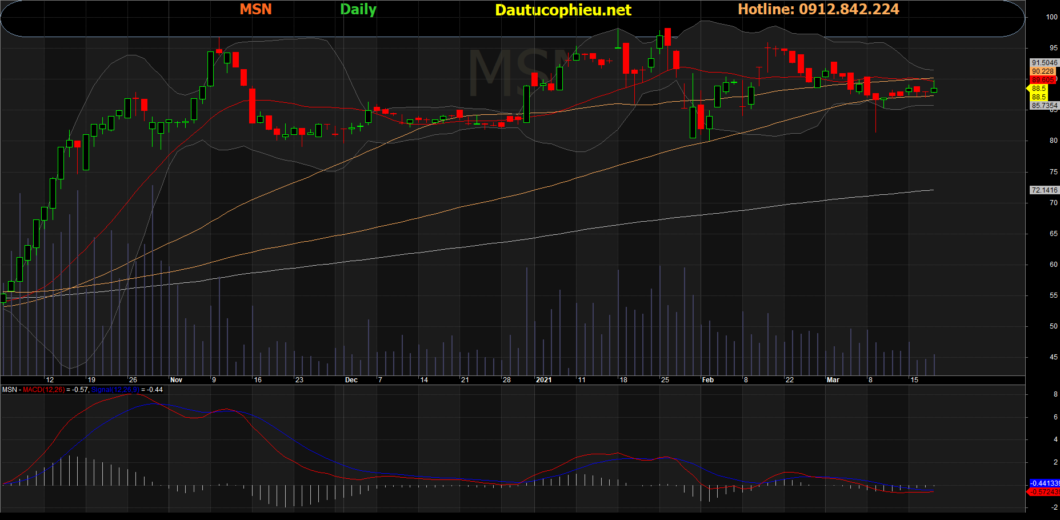The image size is (1060, 520).
Task: Click the Hotline 0912.842.224 text
Action: pyautogui.click(x=818, y=9)
